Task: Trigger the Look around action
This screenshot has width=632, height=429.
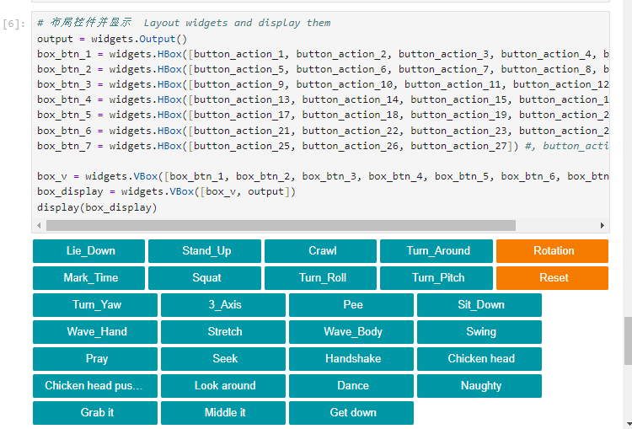Action: [223, 386]
